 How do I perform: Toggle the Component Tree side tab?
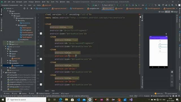pos(142,82)
